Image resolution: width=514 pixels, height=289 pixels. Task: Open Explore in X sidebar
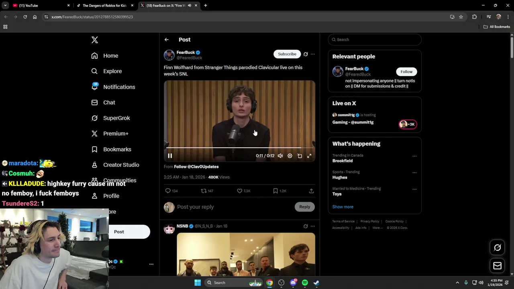106,71
